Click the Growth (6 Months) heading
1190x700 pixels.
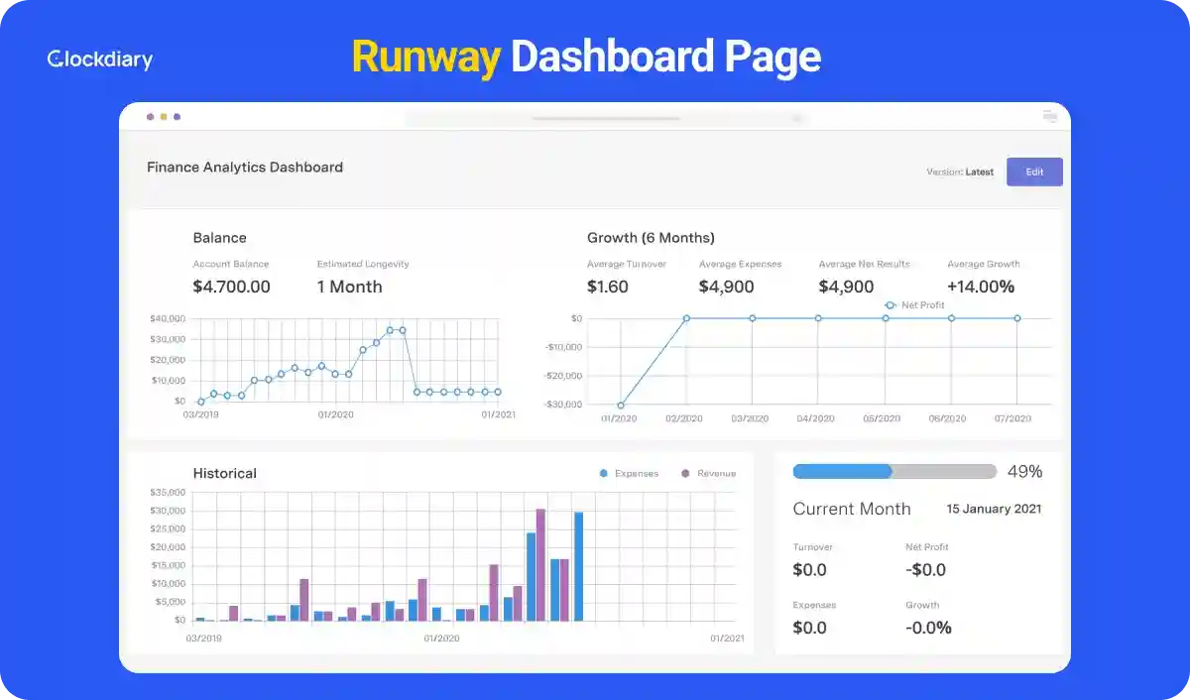click(x=651, y=238)
